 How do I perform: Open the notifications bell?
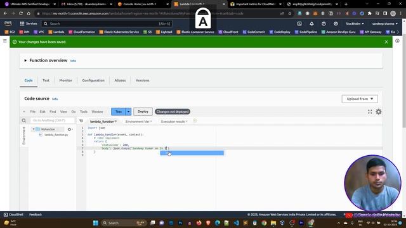pos(311,23)
